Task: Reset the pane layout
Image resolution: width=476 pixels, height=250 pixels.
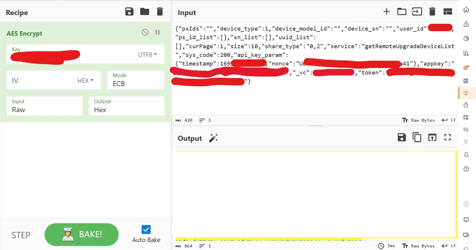Action: click(448, 12)
